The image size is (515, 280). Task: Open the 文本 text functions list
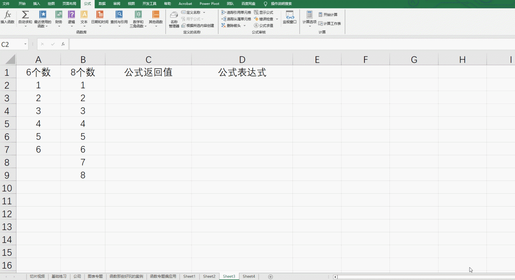[84, 19]
